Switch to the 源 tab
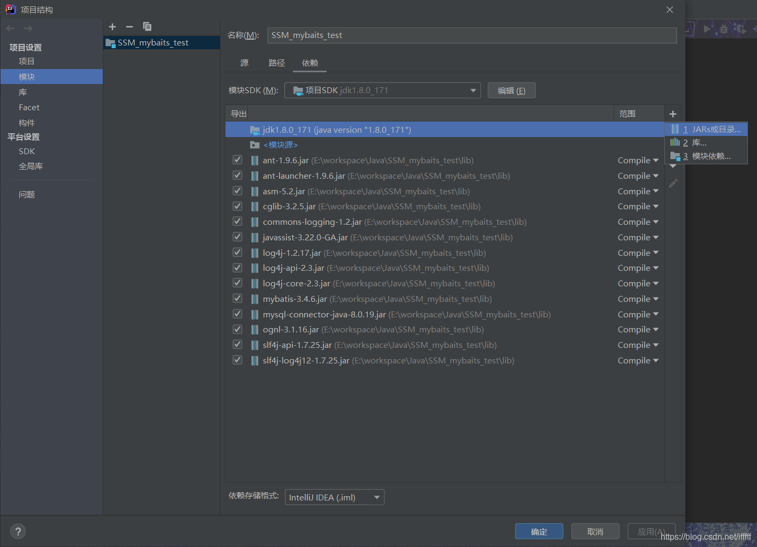Viewport: 757px width, 547px height. (245, 63)
